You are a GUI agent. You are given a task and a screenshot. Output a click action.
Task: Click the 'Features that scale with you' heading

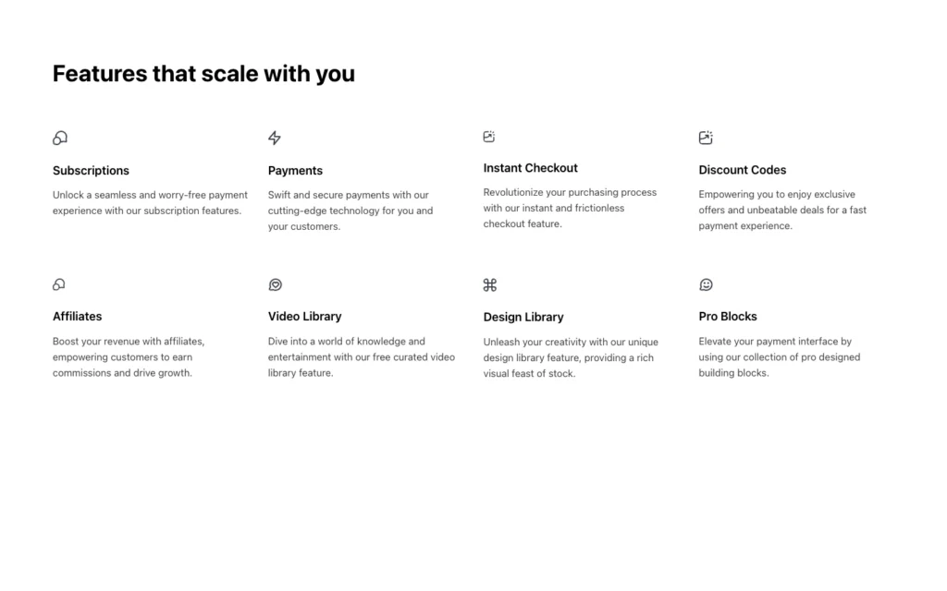[203, 74]
